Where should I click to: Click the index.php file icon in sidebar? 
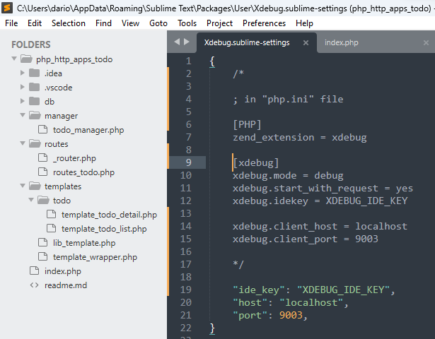pos(35,270)
